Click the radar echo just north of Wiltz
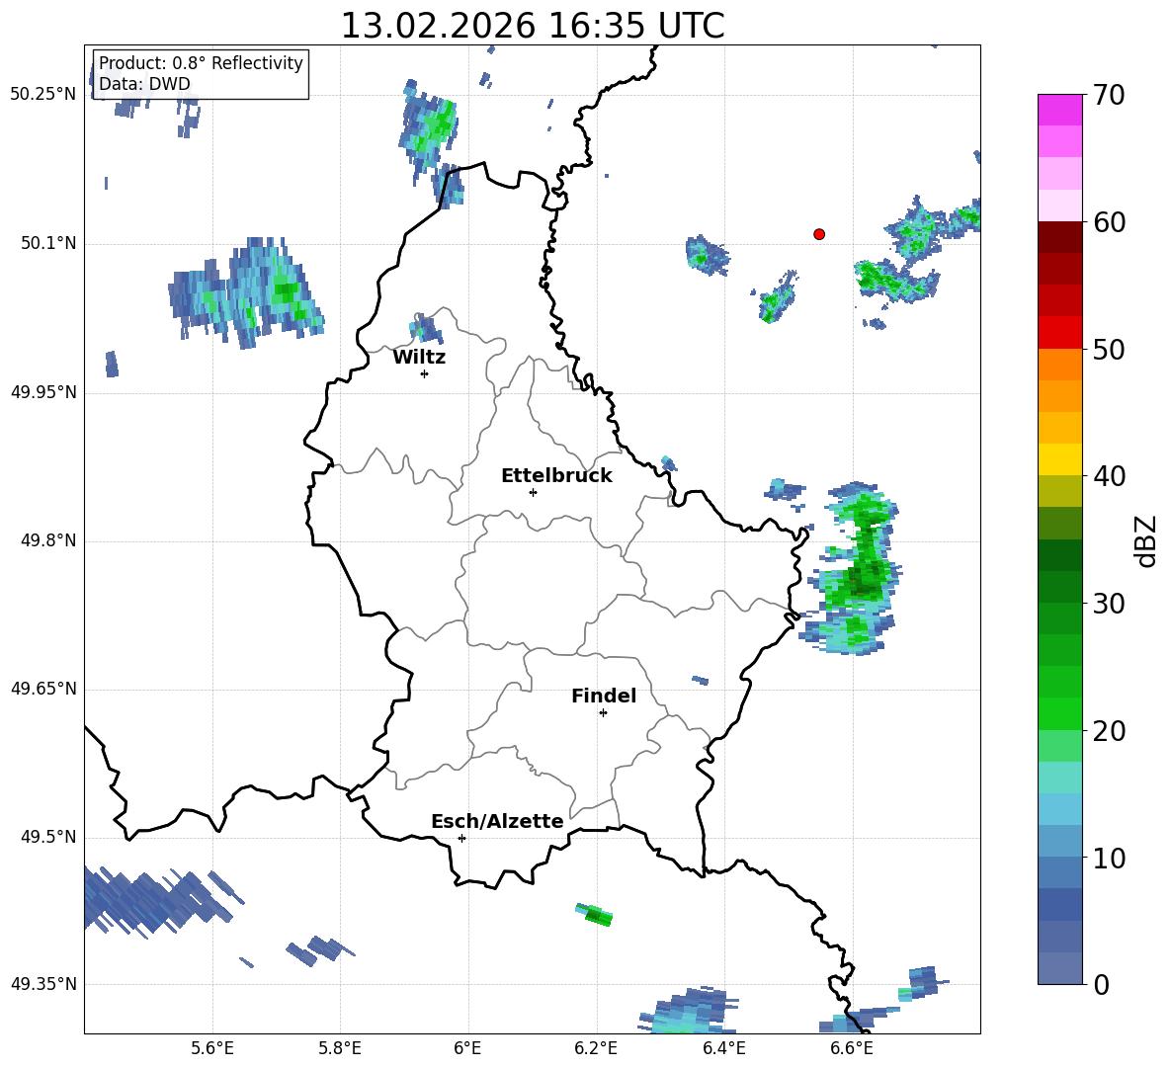1170x1068 pixels. pyautogui.click(x=426, y=328)
